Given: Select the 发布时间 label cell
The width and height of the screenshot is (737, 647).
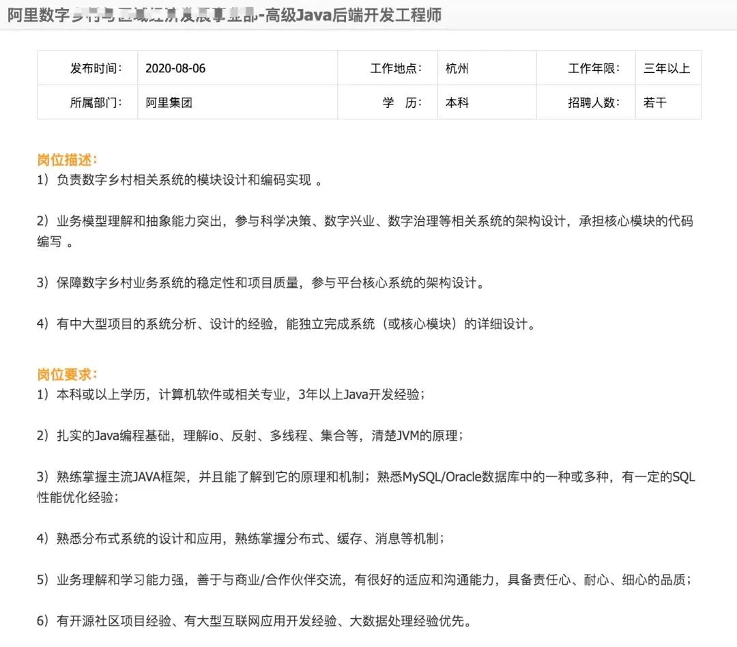Looking at the screenshot, I should pyautogui.click(x=88, y=68).
